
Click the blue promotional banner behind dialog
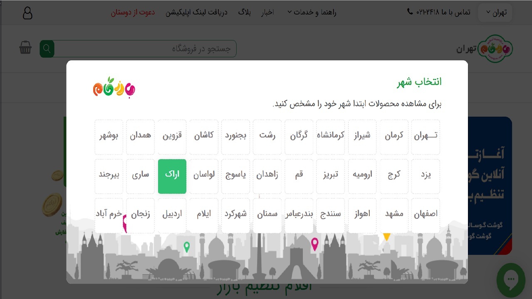490,186
